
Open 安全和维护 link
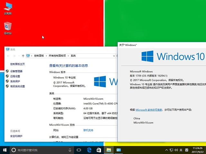[x=16, y=136]
